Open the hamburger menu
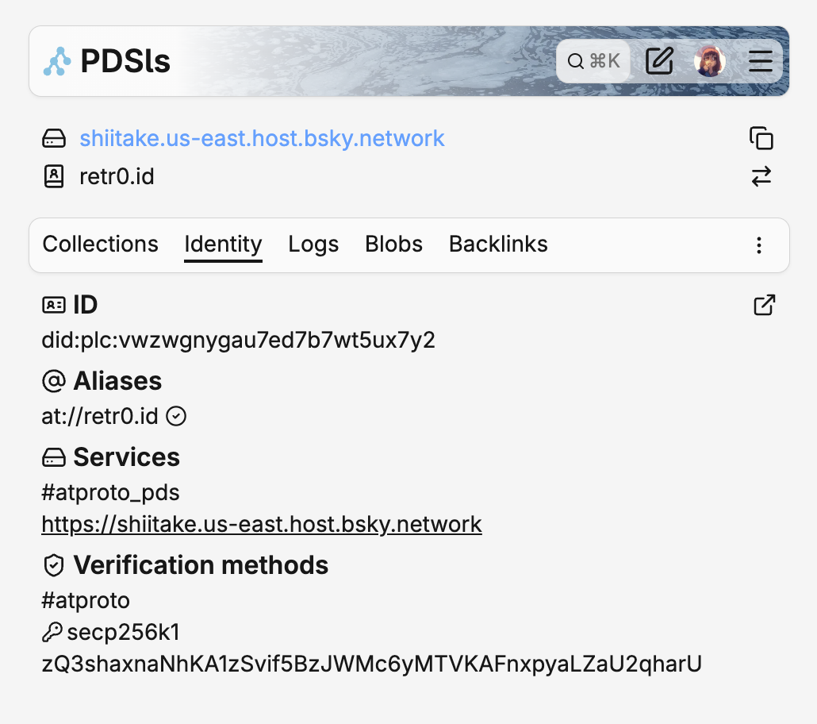Screen dimensions: 817x724 coord(761,61)
